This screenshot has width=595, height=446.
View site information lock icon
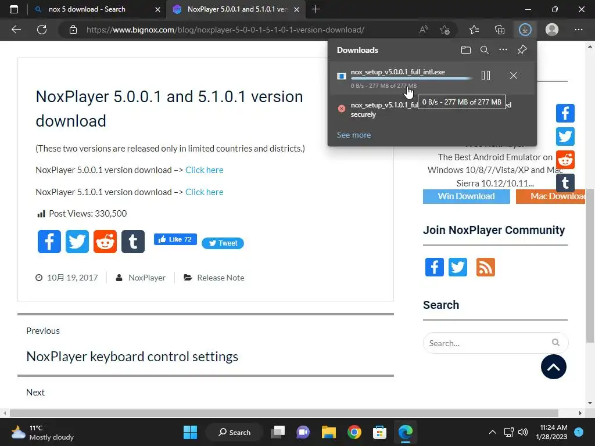pos(73,30)
